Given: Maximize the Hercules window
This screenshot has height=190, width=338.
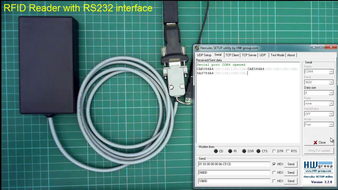Looking at the screenshot, I should [x=321, y=47].
